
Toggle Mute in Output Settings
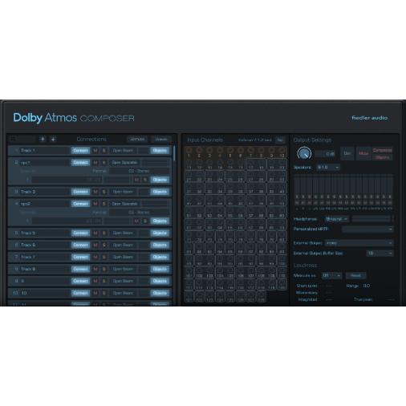coord(363,153)
